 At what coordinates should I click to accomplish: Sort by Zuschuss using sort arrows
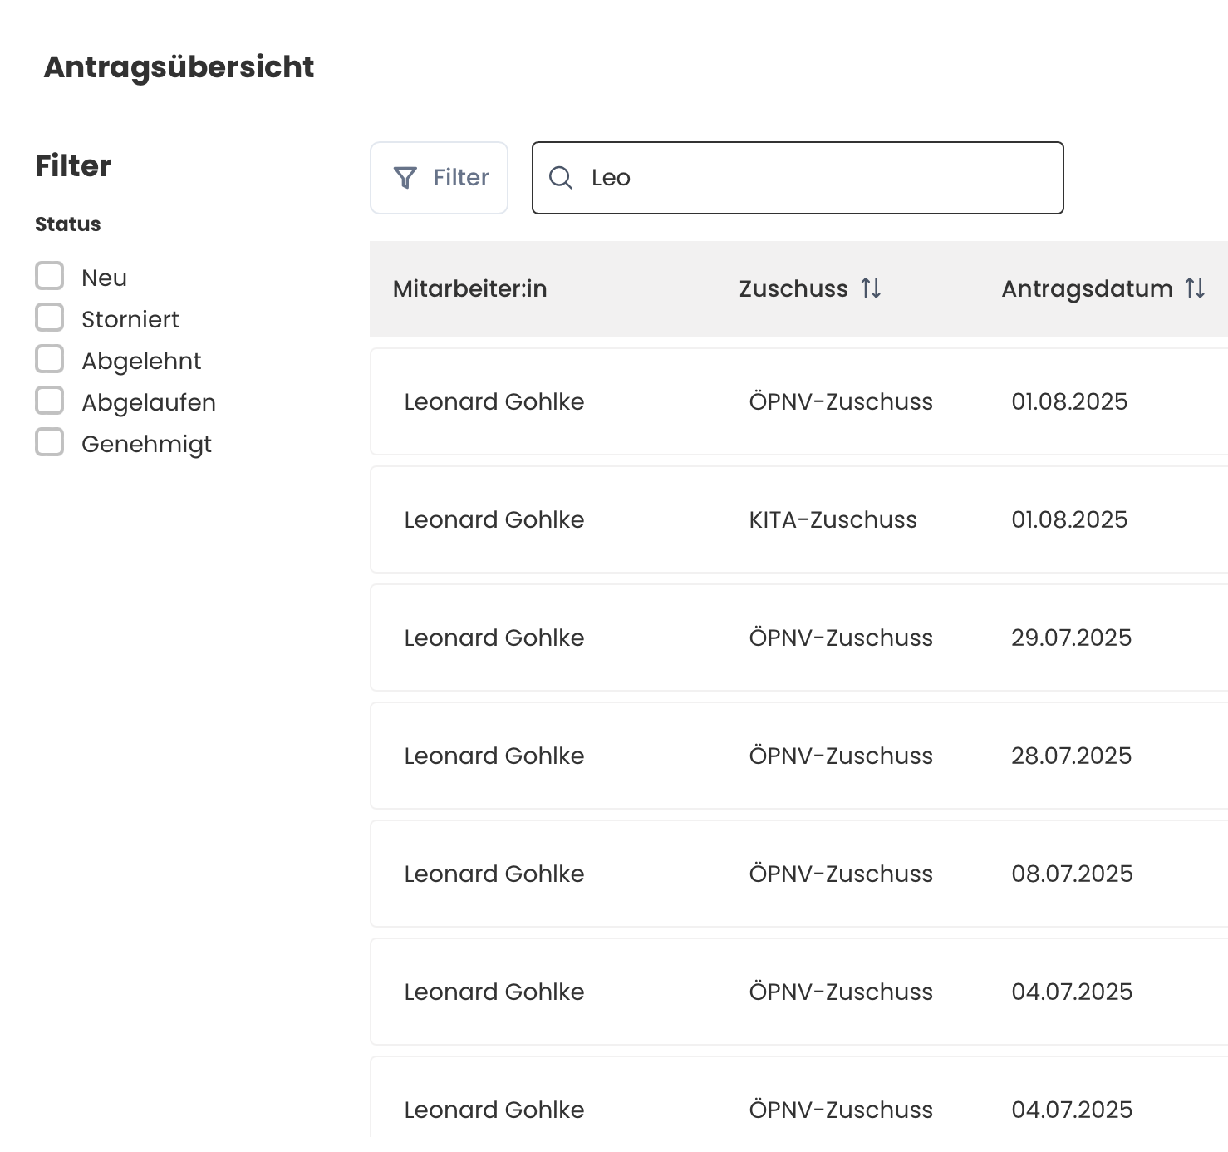click(x=871, y=288)
